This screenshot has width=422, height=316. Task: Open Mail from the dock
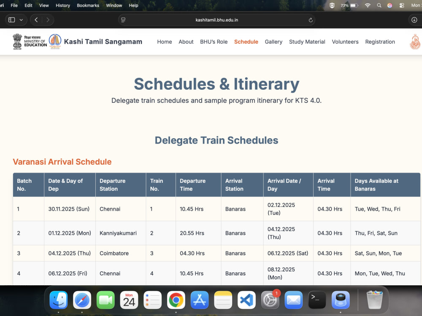point(294,300)
